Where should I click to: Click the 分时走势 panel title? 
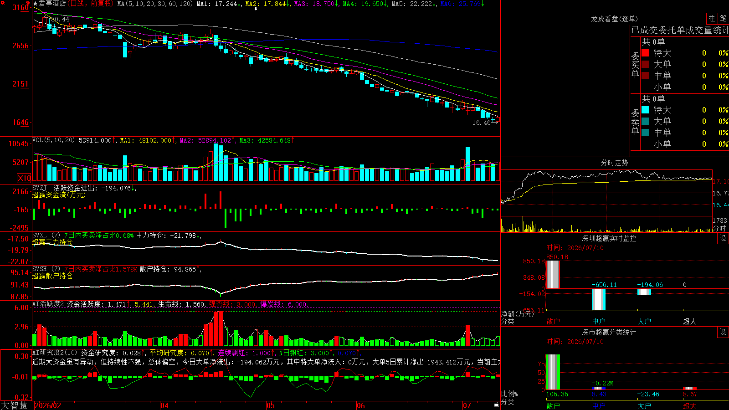coord(615,163)
